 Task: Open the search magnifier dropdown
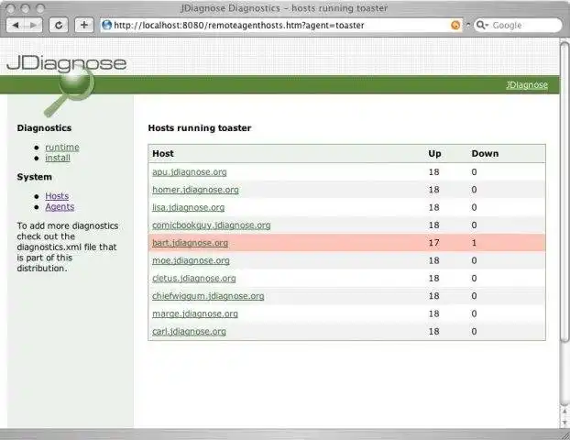tap(482, 25)
